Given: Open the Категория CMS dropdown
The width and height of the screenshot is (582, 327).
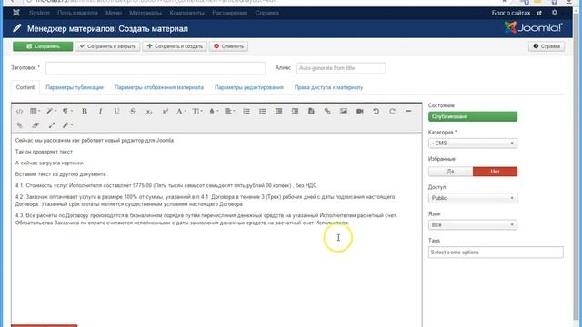Looking at the screenshot, I should click(x=473, y=144).
